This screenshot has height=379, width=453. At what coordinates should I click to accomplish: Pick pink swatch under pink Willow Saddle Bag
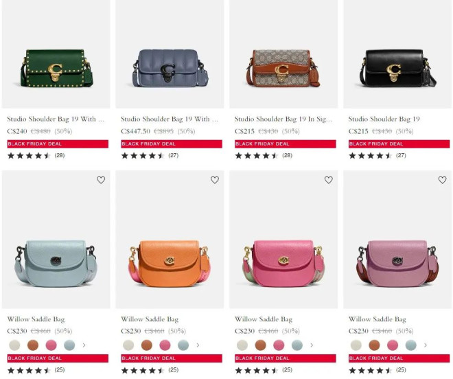(x=279, y=345)
